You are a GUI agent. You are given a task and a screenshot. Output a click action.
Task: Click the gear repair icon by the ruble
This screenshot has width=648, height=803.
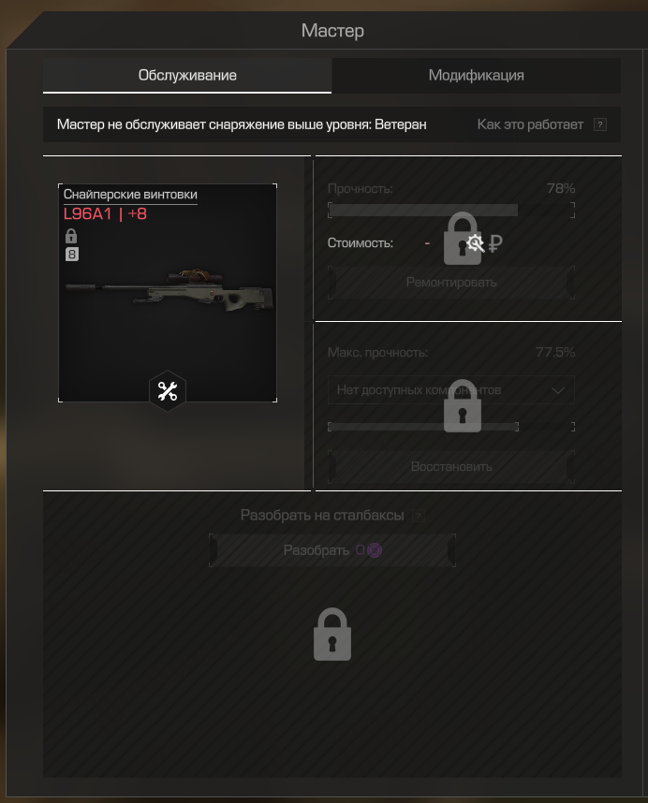[x=476, y=243]
